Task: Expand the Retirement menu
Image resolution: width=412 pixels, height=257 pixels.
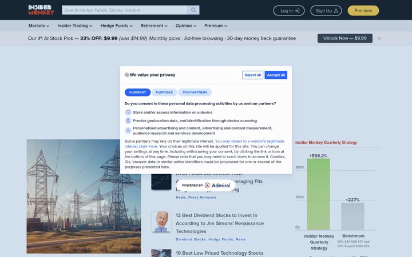Action: 154,26
